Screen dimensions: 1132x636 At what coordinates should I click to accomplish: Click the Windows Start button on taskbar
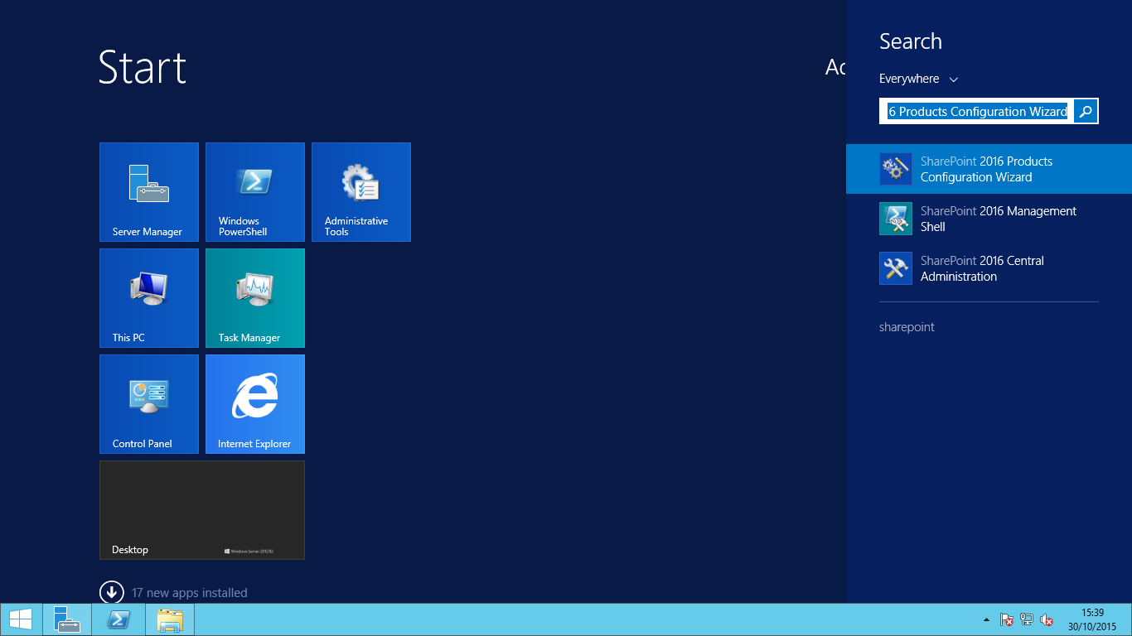point(21,619)
